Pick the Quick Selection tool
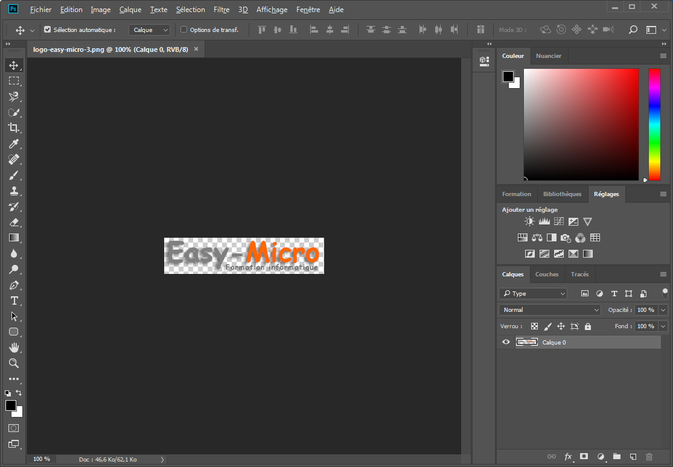The image size is (673, 467). tap(14, 112)
